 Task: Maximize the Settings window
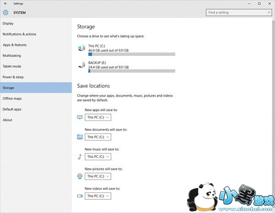(259, 4)
